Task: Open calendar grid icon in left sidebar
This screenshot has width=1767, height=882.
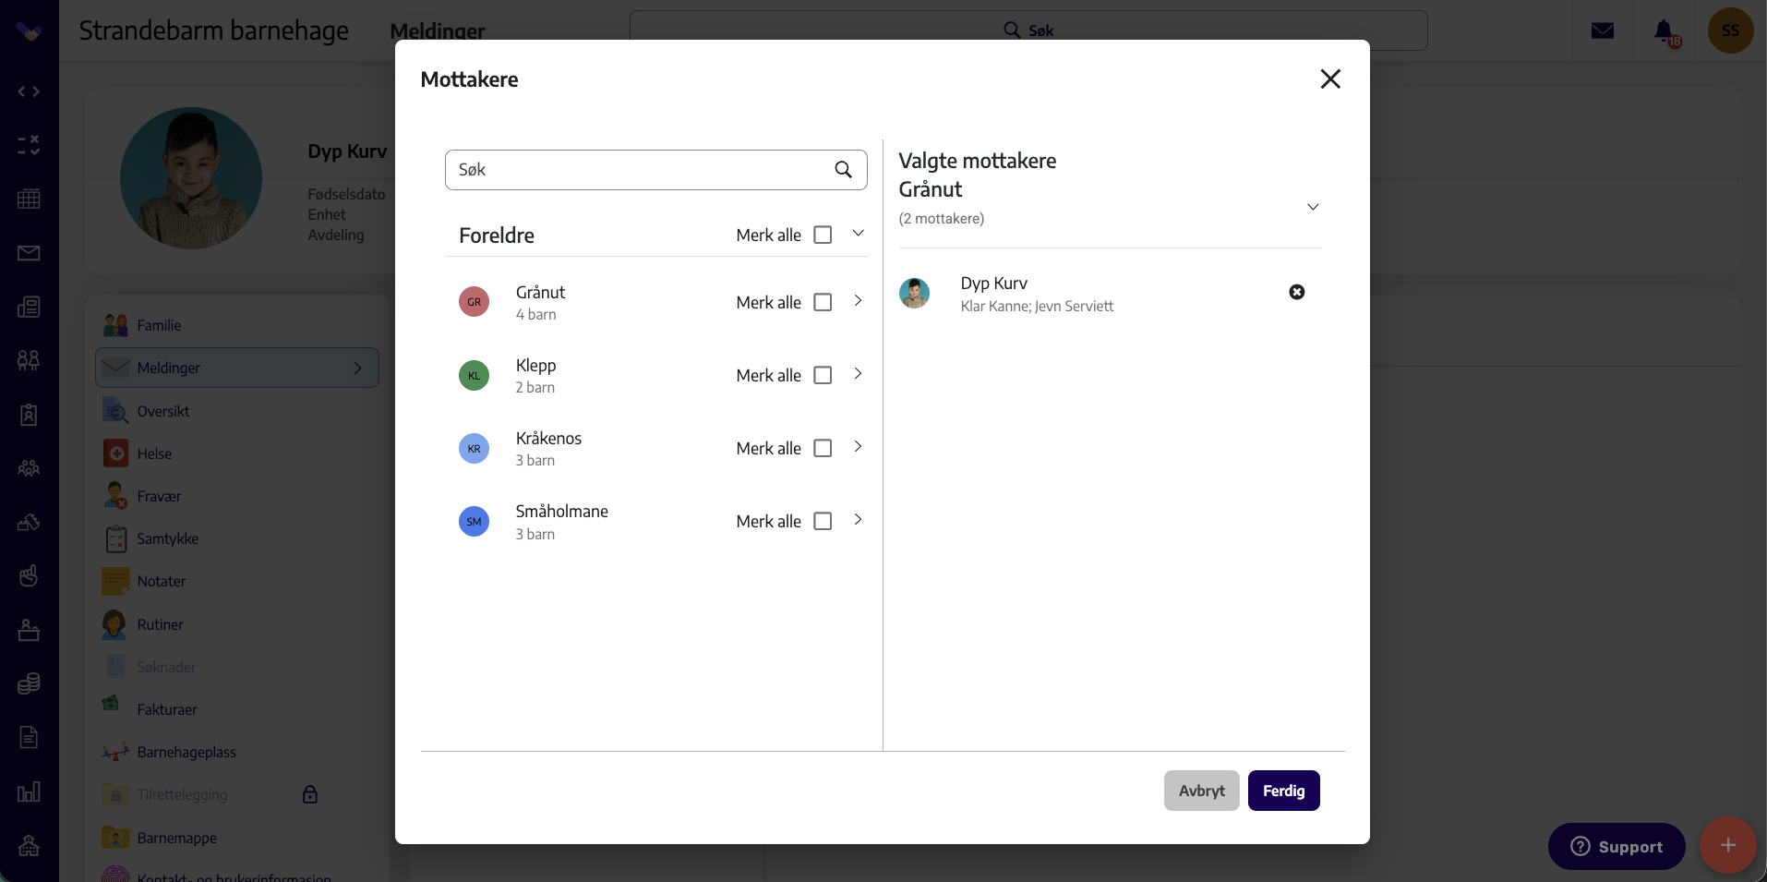Action: [x=29, y=199]
